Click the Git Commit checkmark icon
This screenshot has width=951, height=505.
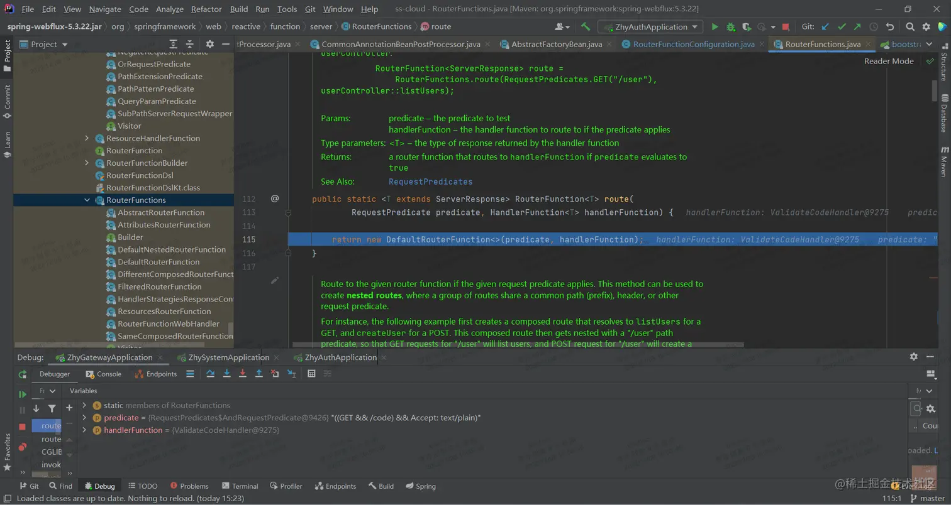tap(841, 27)
